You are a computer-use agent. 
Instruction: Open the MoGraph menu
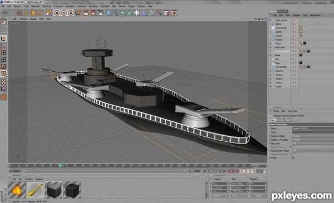coord(105,6)
